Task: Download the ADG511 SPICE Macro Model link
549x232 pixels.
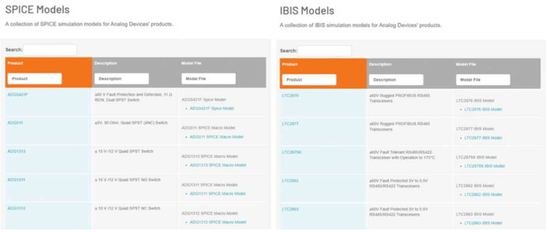Action: 217,137
